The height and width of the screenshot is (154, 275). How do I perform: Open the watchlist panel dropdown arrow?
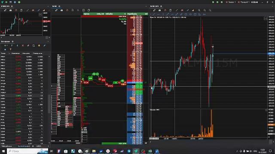pos(48,41)
